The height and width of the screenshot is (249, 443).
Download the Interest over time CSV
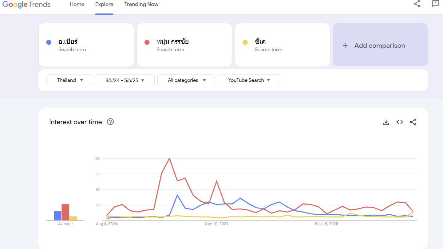click(386, 122)
